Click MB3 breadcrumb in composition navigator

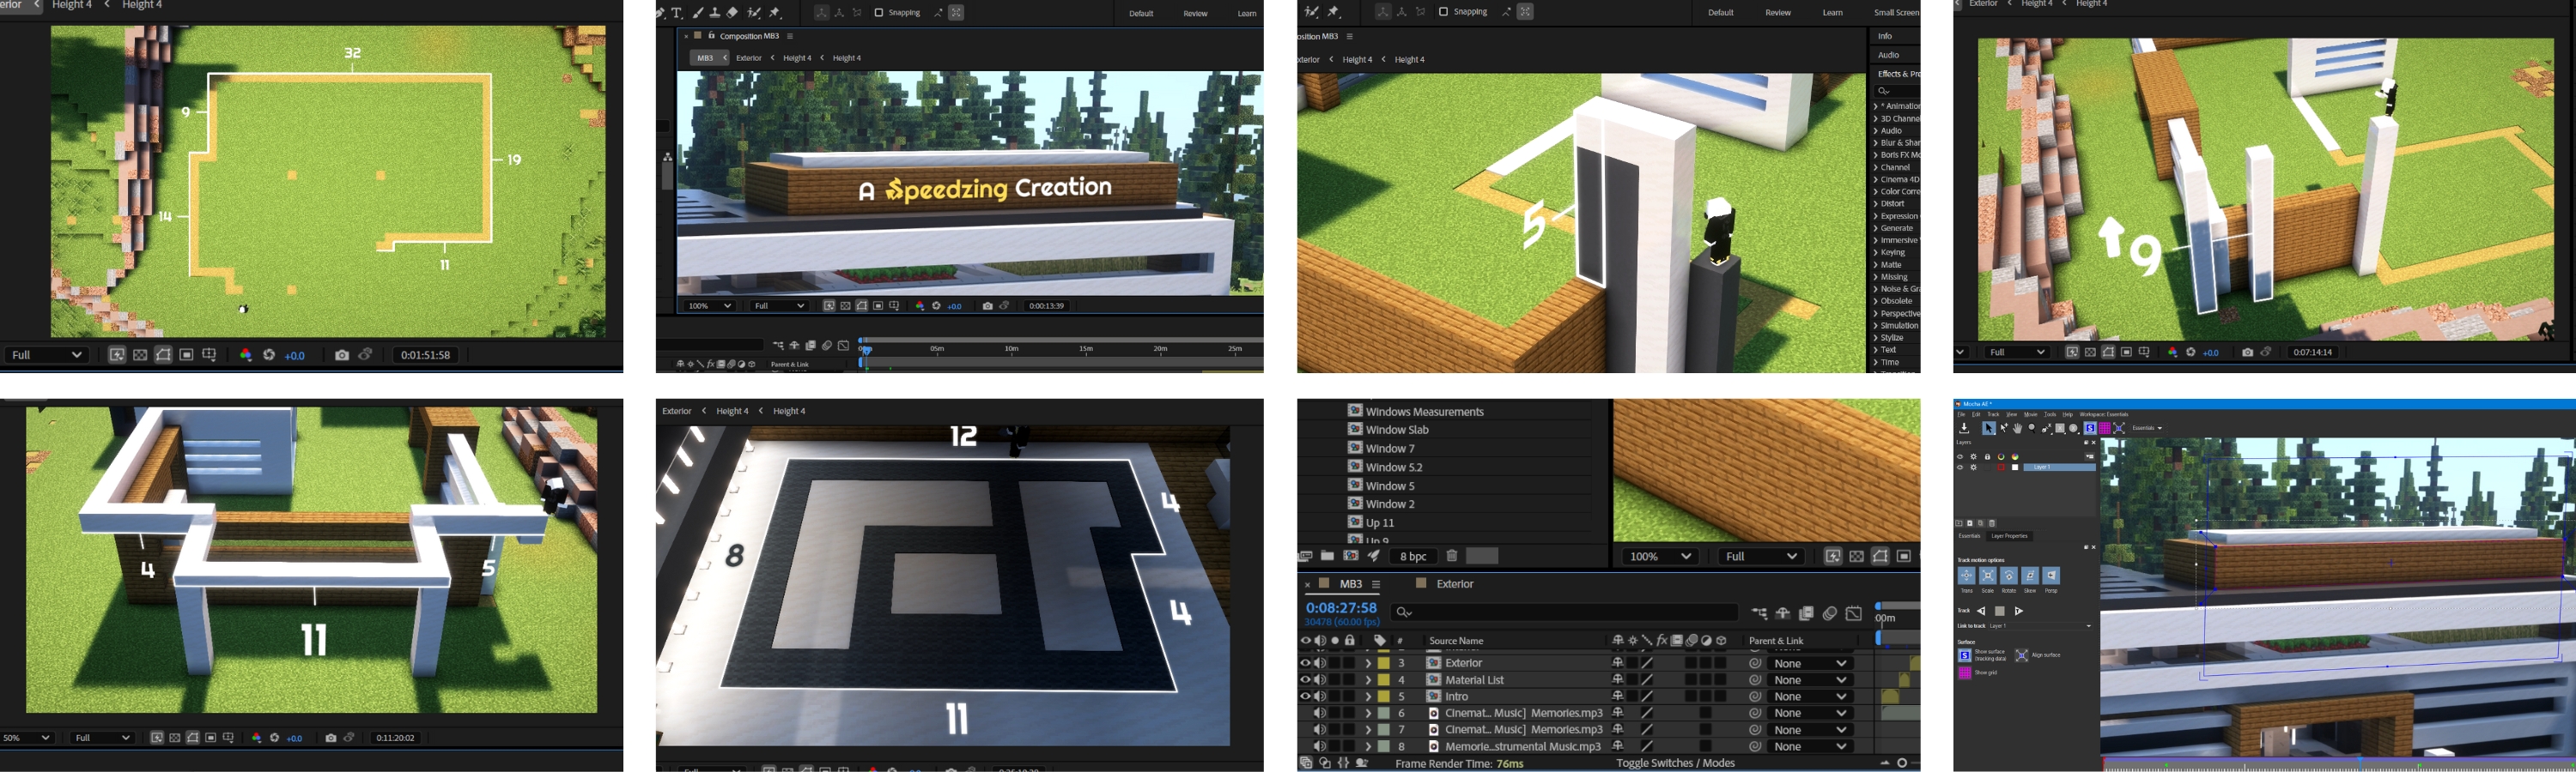pos(706,58)
